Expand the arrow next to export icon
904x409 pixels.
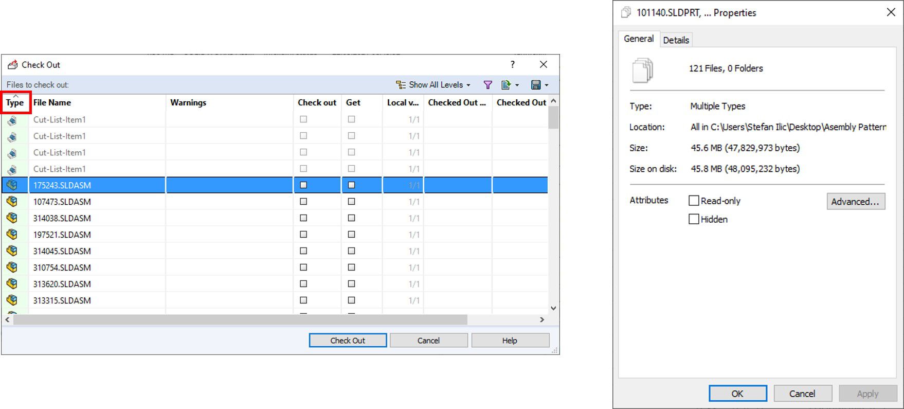coord(517,85)
